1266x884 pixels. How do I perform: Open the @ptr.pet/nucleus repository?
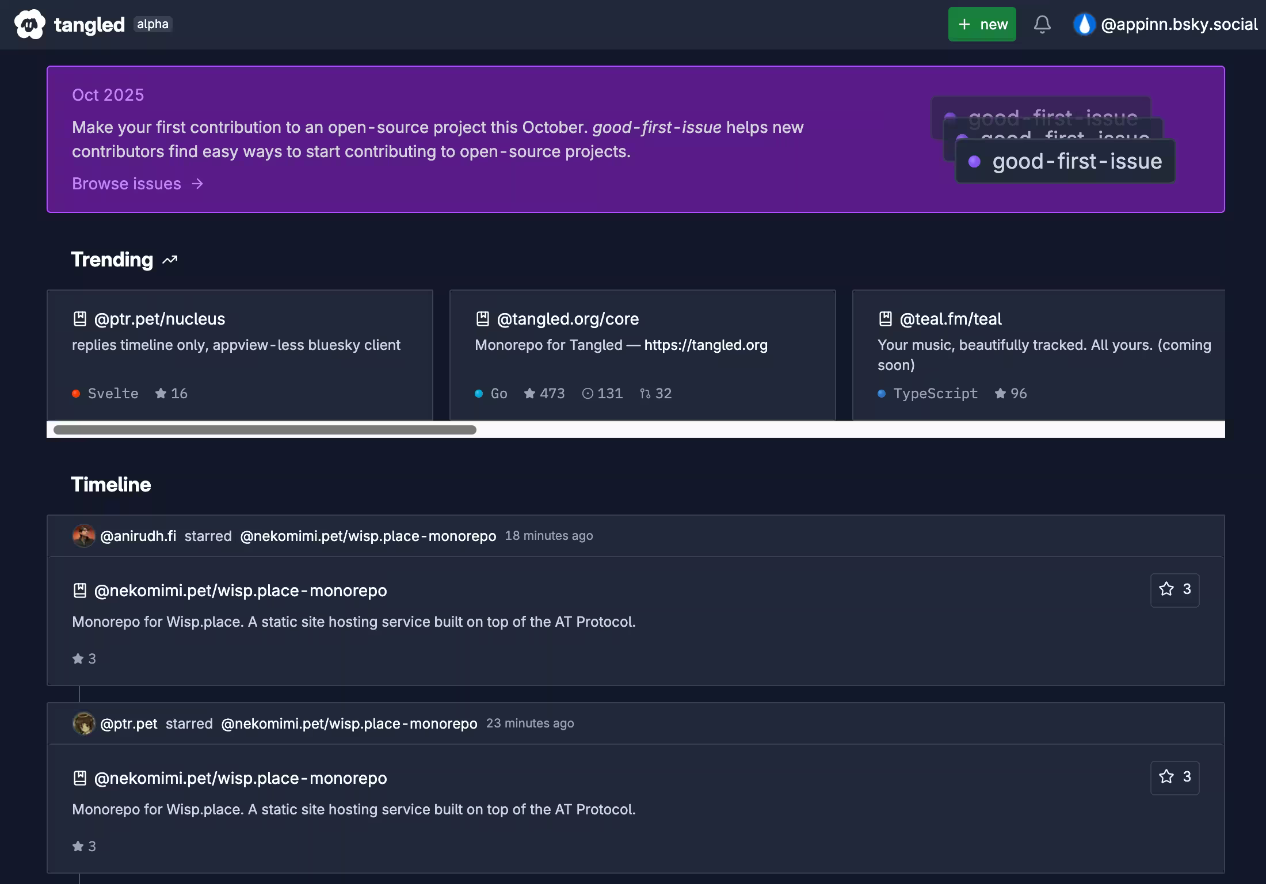pos(160,318)
